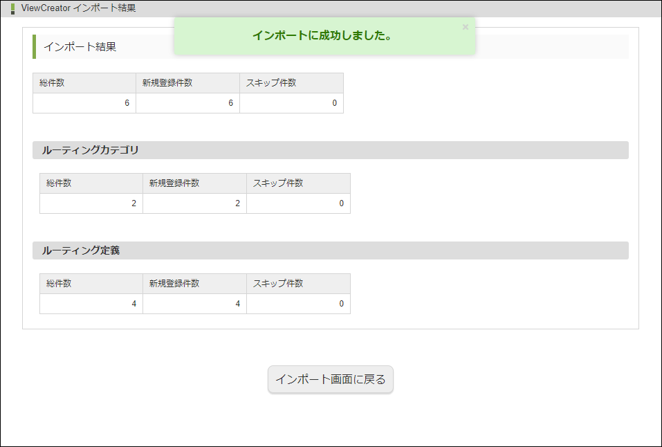Click the ルーティング定義 section header
Image resolution: width=662 pixels, height=447 pixels.
coord(331,250)
